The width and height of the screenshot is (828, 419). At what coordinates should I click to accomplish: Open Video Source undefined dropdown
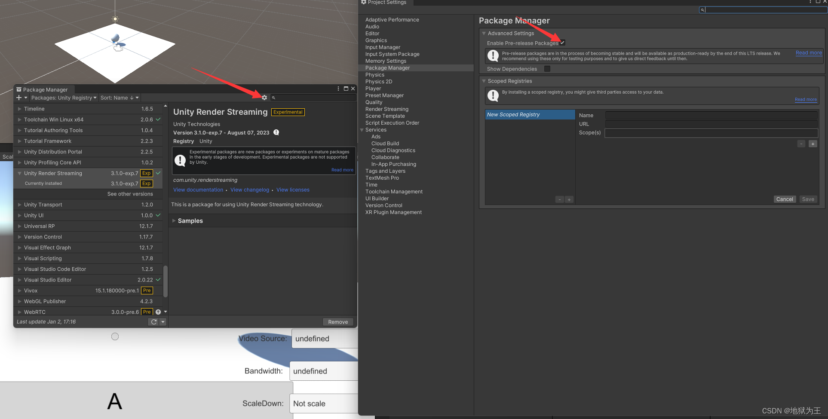click(325, 339)
